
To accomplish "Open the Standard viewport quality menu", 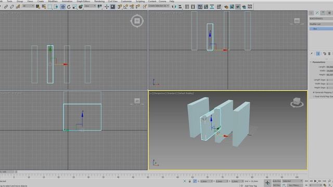I will pos(172,94).
